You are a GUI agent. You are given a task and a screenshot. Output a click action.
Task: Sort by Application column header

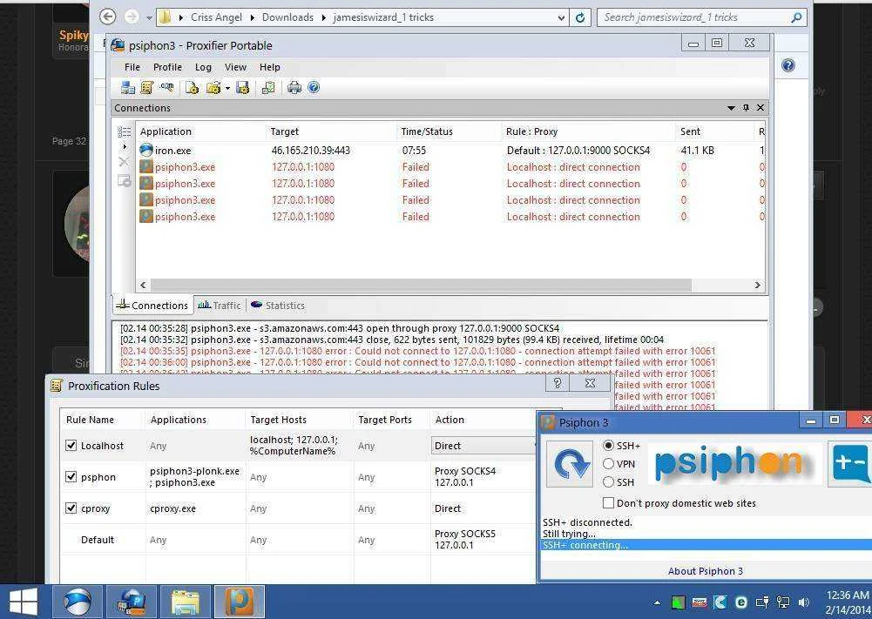coord(200,131)
